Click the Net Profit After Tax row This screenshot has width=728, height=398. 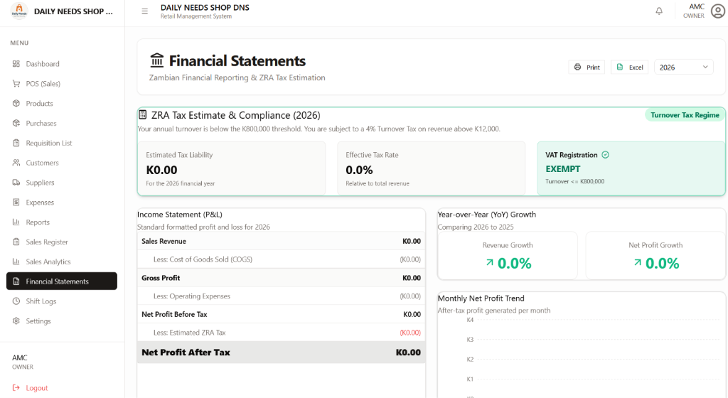282,353
